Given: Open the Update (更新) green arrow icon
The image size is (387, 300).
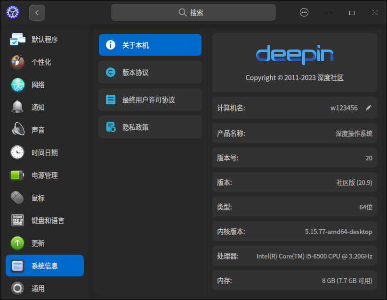Looking at the screenshot, I should click(17, 243).
